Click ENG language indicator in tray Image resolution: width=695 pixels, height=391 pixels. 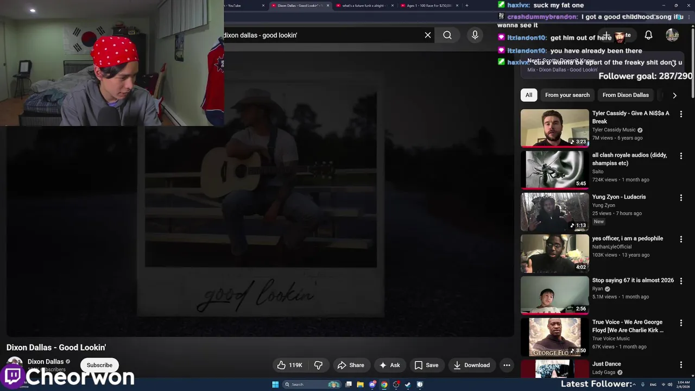[x=653, y=384]
